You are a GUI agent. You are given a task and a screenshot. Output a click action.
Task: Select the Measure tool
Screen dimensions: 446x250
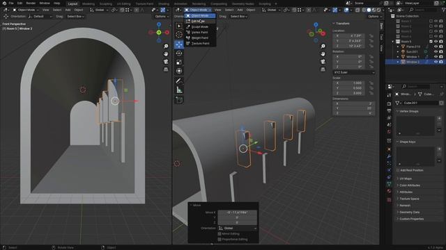(x=179, y=90)
